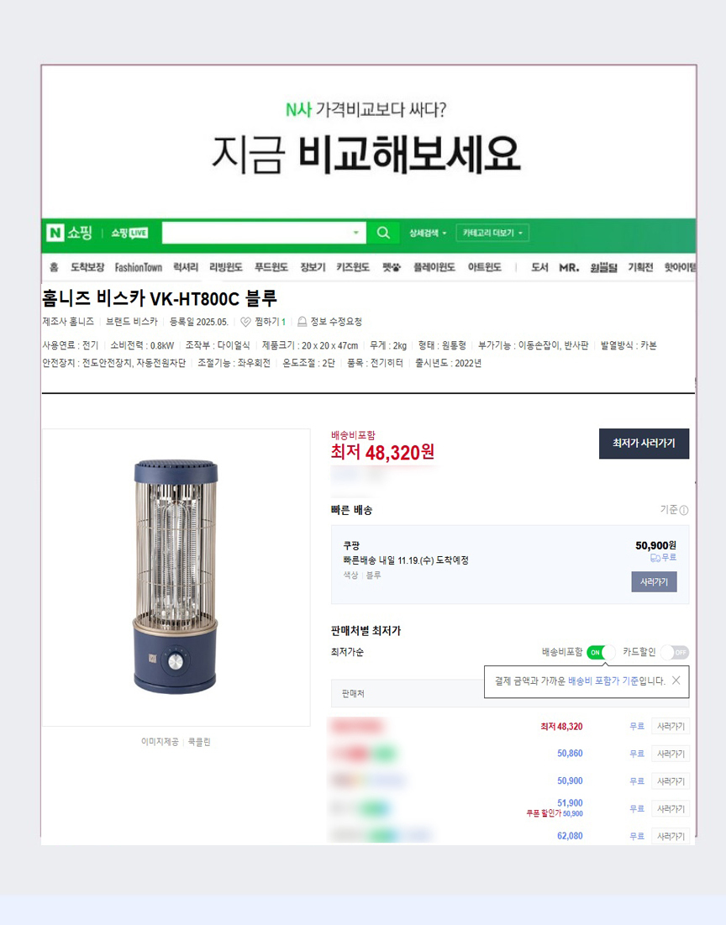Turn off the 배송비포함 toggle
This screenshot has height=925, width=726.
tap(601, 652)
